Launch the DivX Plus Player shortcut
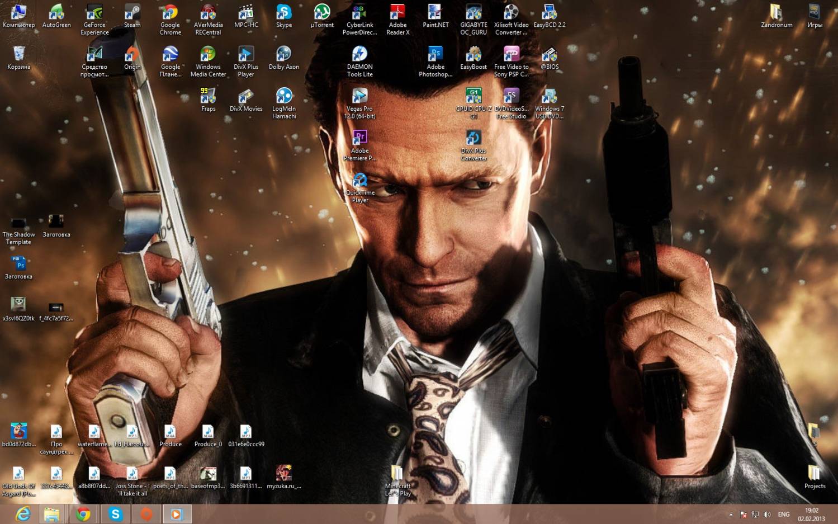The width and height of the screenshot is (838, 524). [246, 62]
